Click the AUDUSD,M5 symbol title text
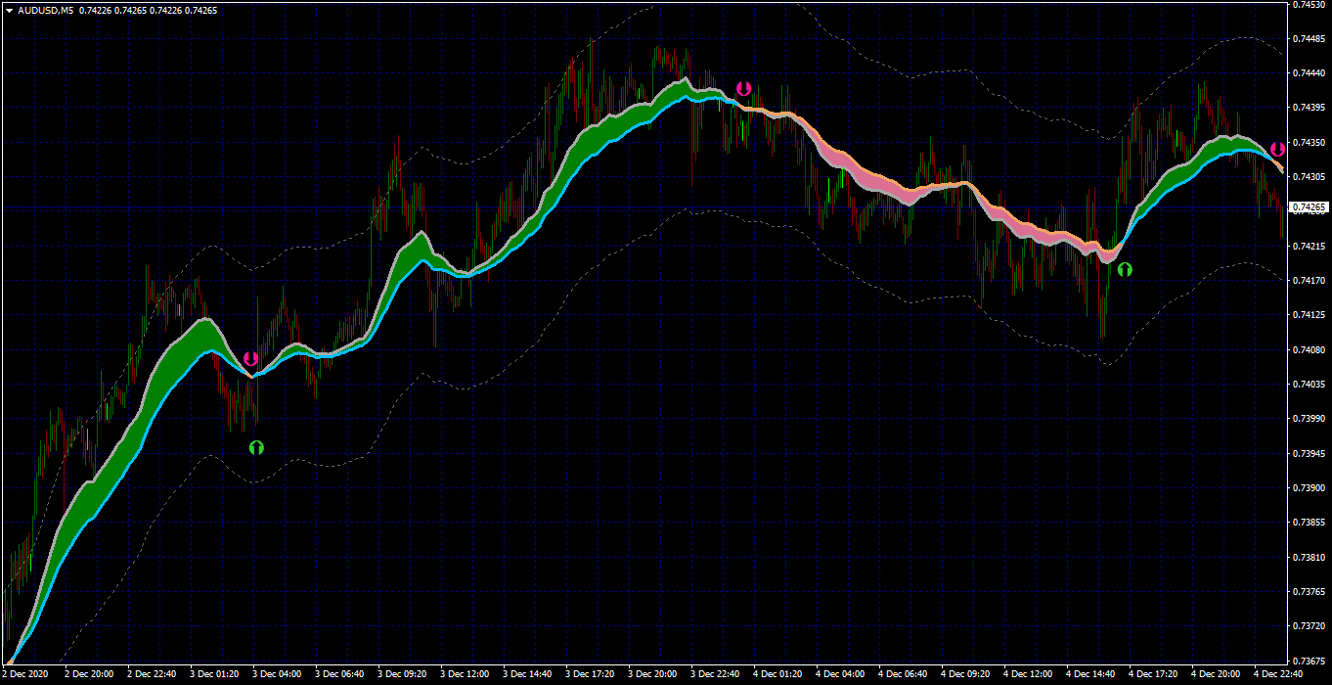This screenshot has width=1332, height=685. (46, 10)
